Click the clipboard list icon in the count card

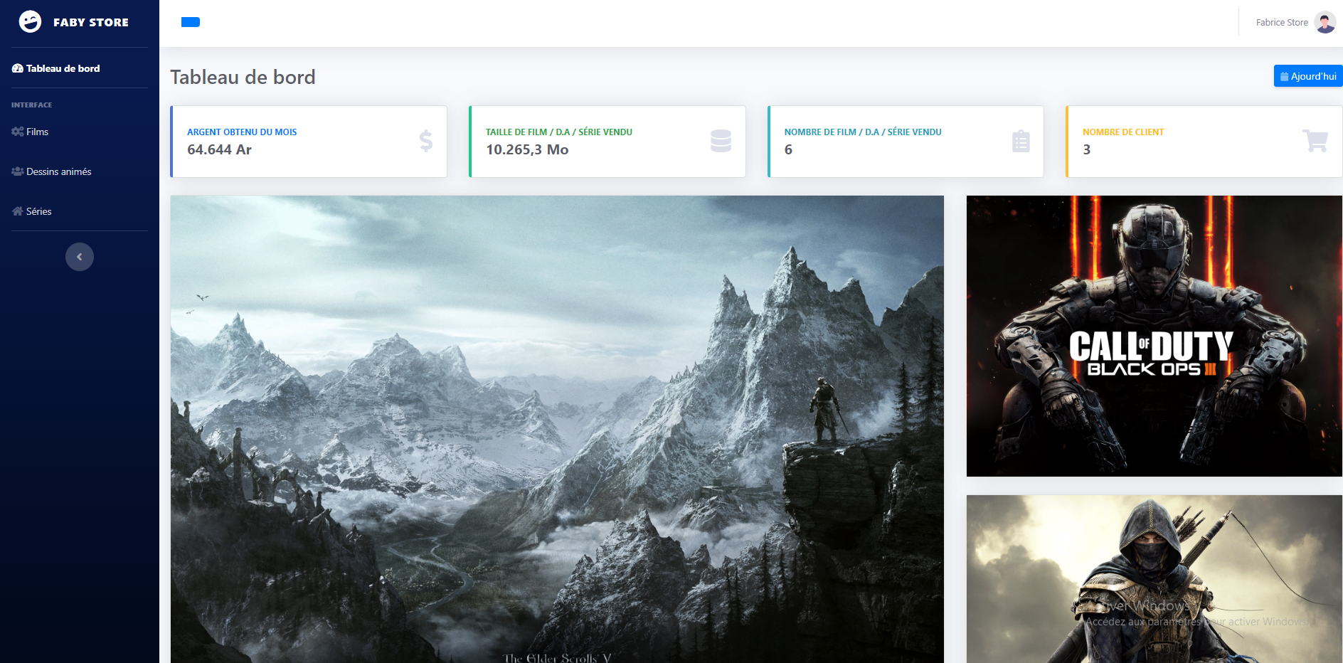click(1021, 141)
